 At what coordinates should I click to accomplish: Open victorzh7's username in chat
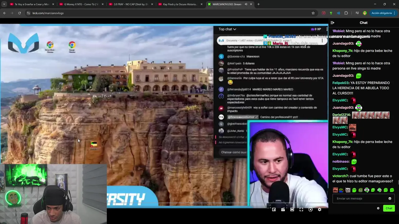(x=340, y=176)
